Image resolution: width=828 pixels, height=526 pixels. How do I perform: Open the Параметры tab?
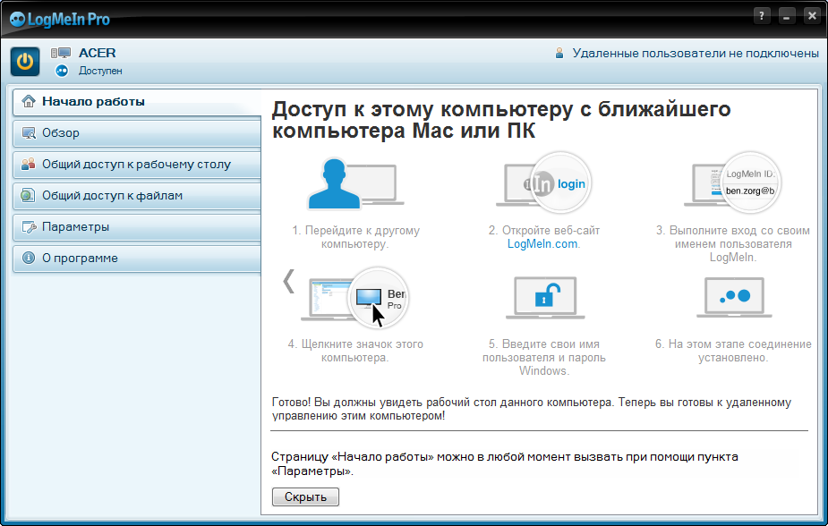pyautogui.click(x=137, y=227)
